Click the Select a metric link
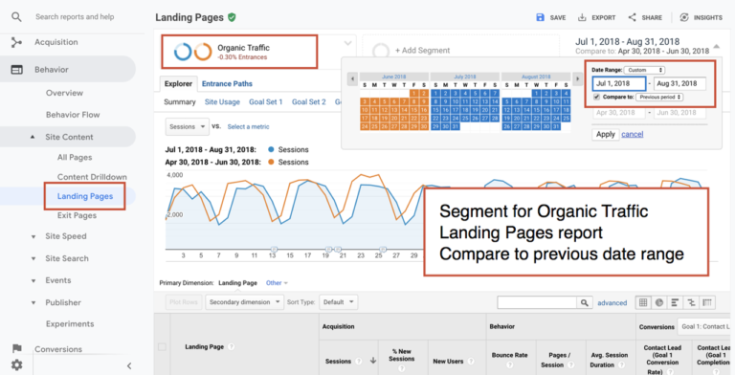Image resolution: width=735 pixels, height=375 pixels. 249,126
